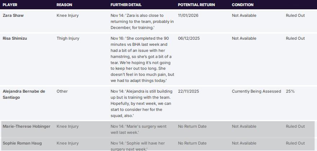
Task: Click the Currently Being Assessed condition
Action: (256, 91)
